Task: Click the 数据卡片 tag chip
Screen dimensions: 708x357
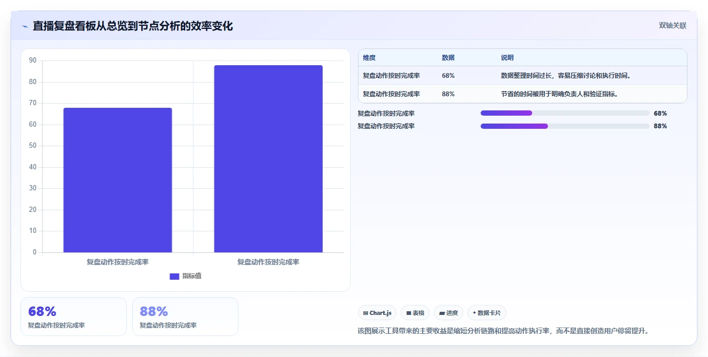Action: coord(487,313)
